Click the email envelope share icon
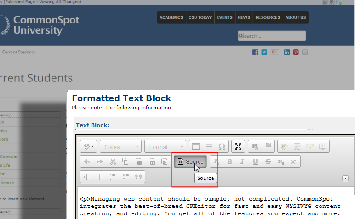 pos(305,52)
